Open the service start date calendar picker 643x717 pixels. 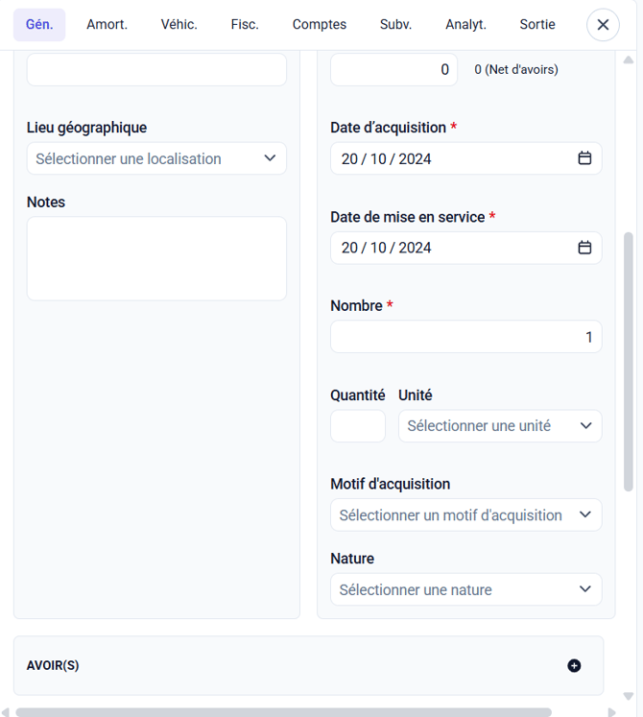point(584,248)
